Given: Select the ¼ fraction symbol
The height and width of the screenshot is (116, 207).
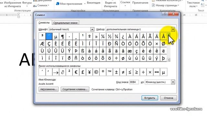Looking at the screenshot, I should (103, 36).
